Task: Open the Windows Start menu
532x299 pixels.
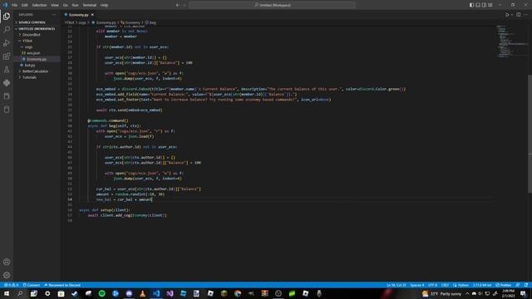Action: pyautogui.click(x=7, y=293)
